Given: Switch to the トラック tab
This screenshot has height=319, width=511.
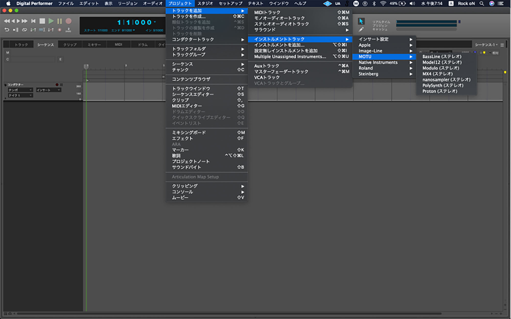Looking at the screenshot, I should pos(21,44).
